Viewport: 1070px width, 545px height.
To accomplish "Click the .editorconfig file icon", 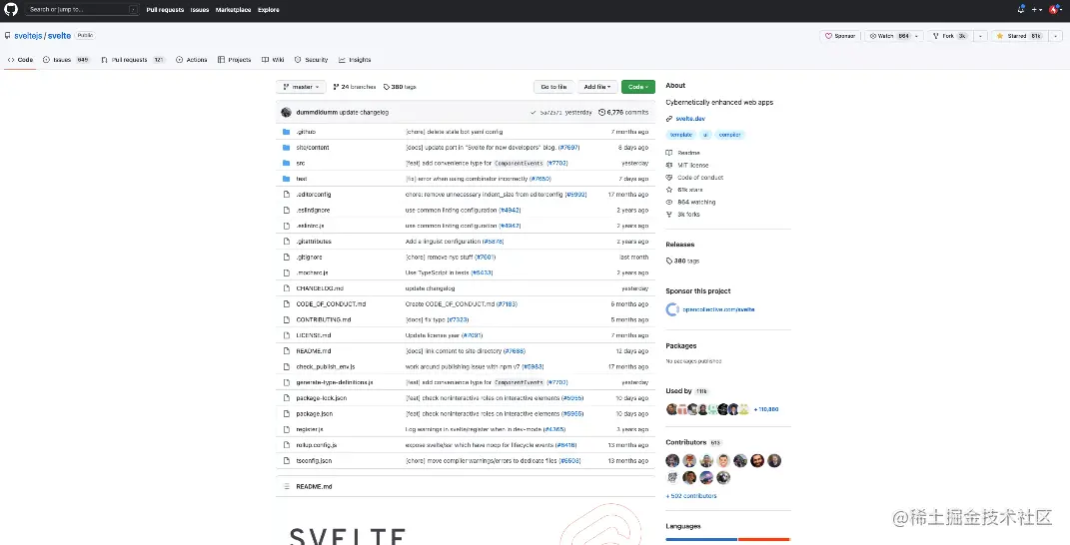I will point(287,195).
